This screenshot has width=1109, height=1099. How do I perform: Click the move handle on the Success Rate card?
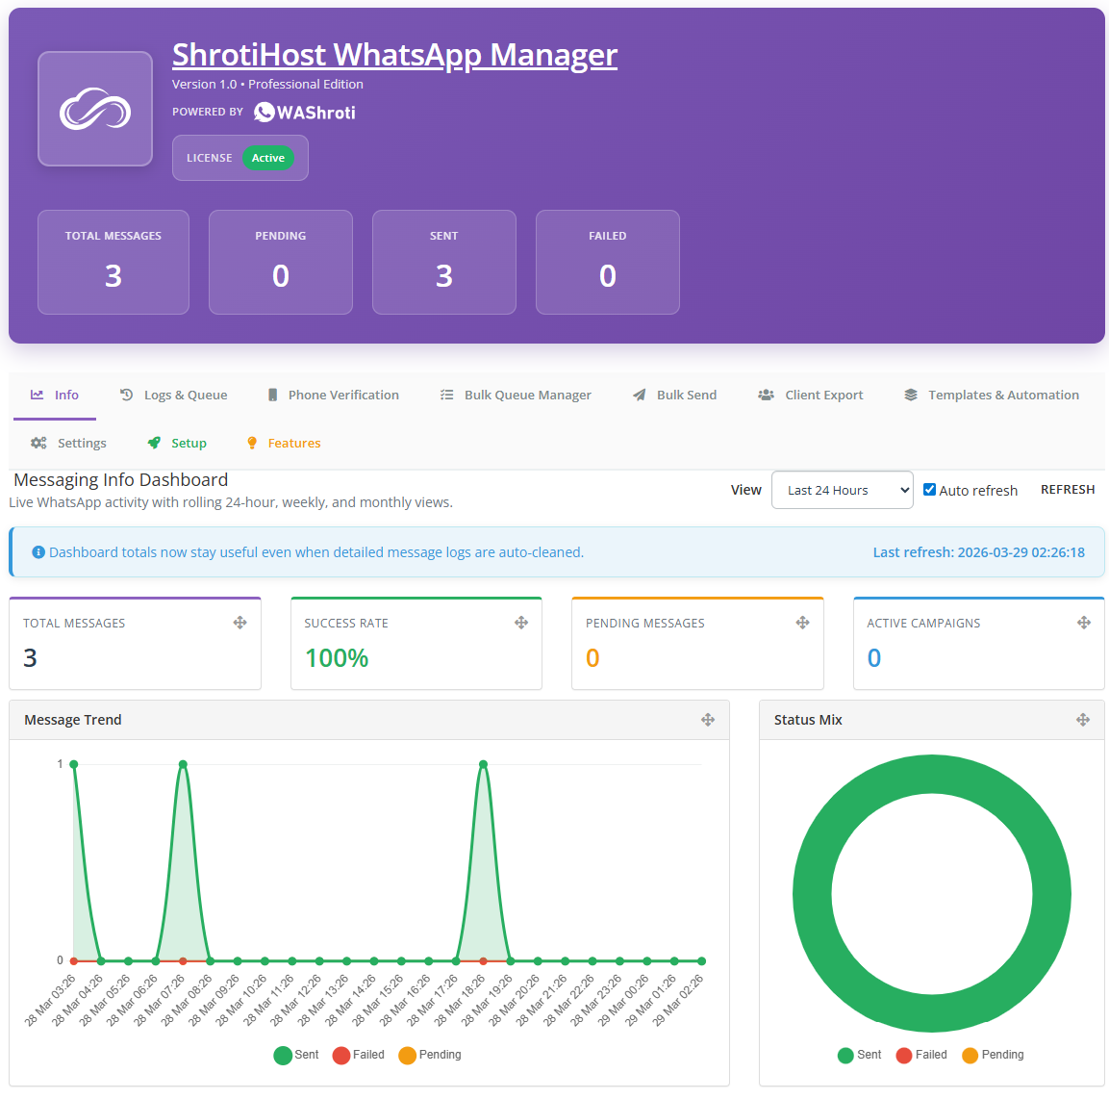521,623
